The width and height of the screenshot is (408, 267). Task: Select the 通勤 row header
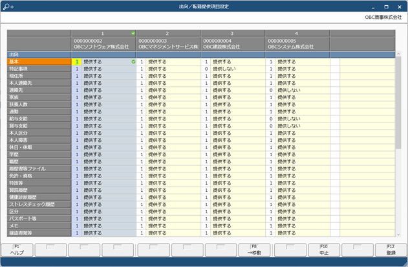point(39,111)
